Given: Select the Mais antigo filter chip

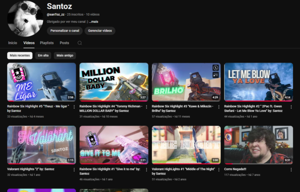Looking at the screenshot, I should coord(65,55).
